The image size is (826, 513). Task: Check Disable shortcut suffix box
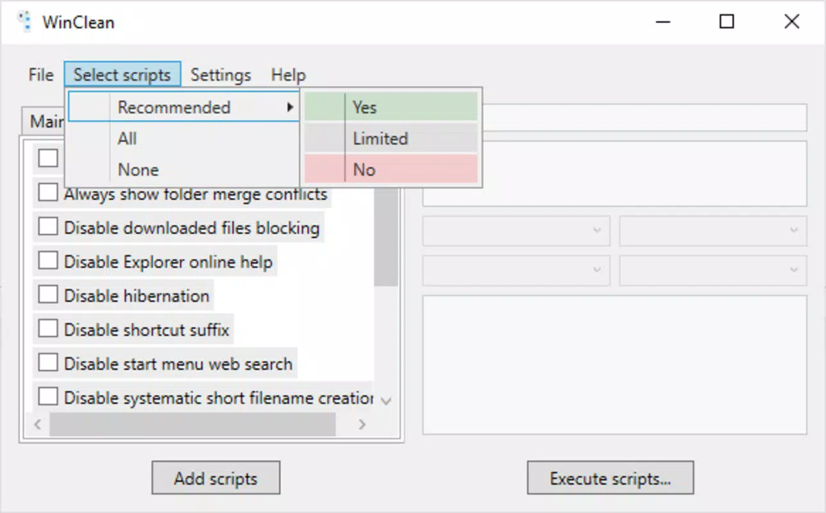(48, 329)
